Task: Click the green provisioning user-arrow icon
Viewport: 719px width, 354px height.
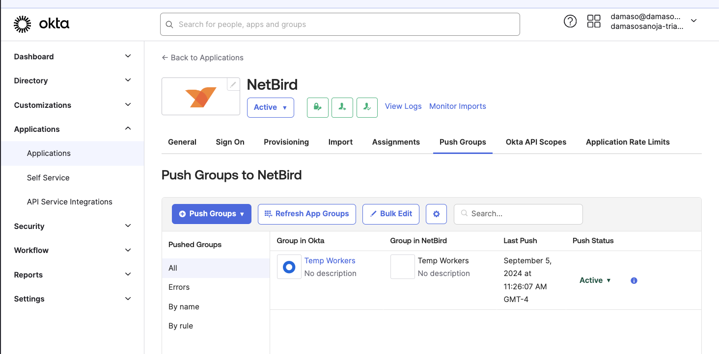Action: [342, 107]
